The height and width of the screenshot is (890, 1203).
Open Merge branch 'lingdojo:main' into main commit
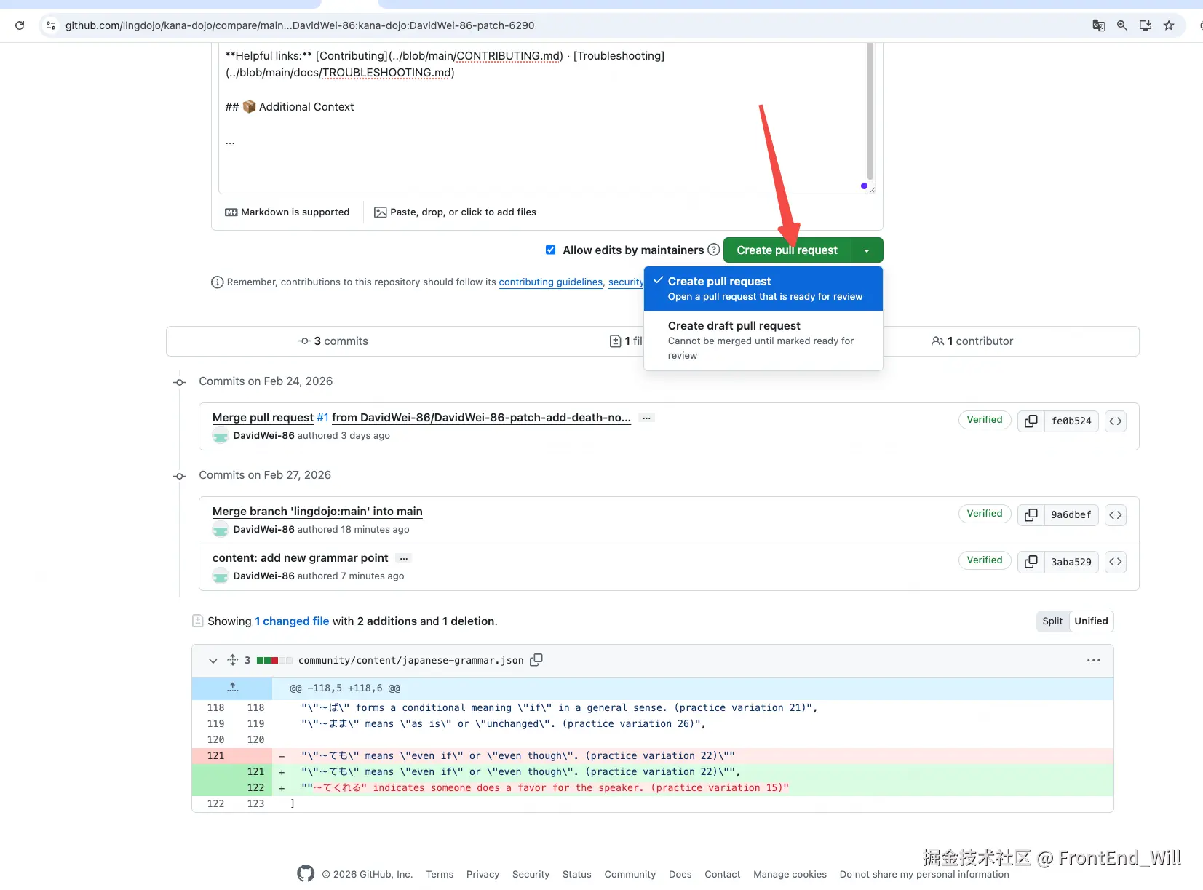tap(317, 512)
